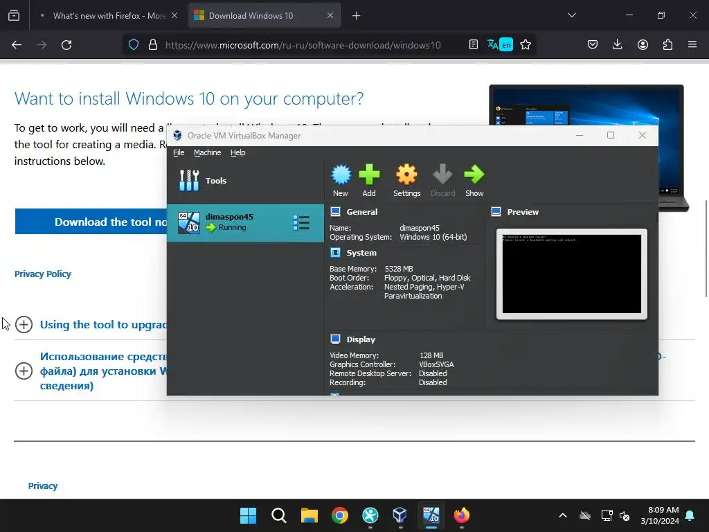709x532 pixels.
Task: Switch to running Windows 10 VM in taskbar
Action: 431,515
